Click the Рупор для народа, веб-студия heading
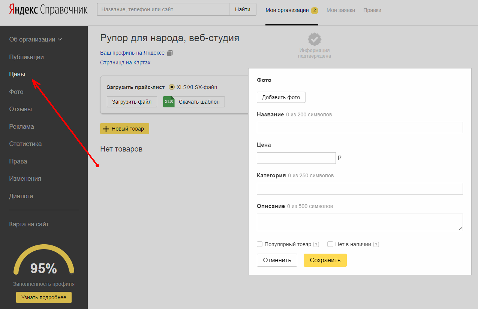The height and width of the screenshot is (309, 478). [x=169, y=38]
